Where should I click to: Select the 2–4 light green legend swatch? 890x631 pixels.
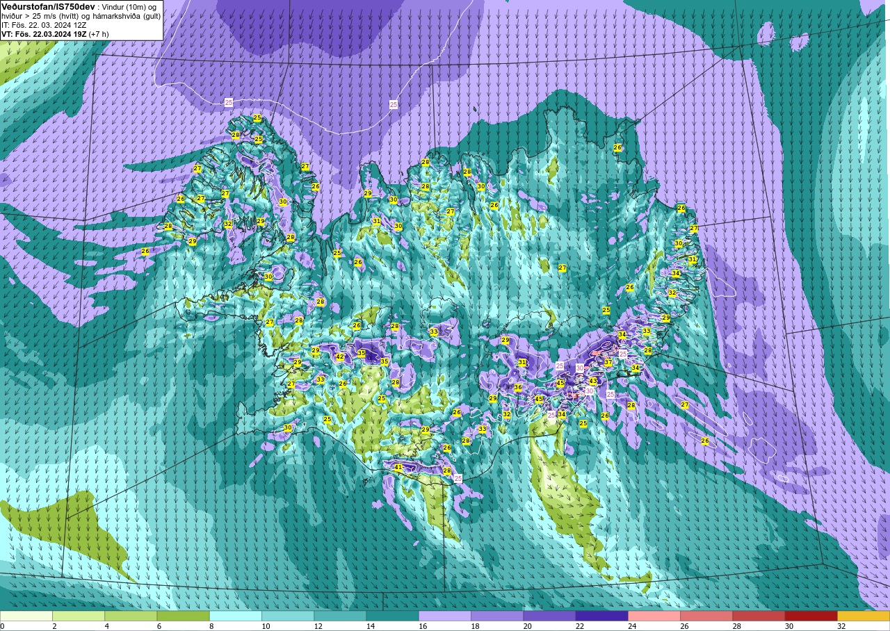point(79,616)
